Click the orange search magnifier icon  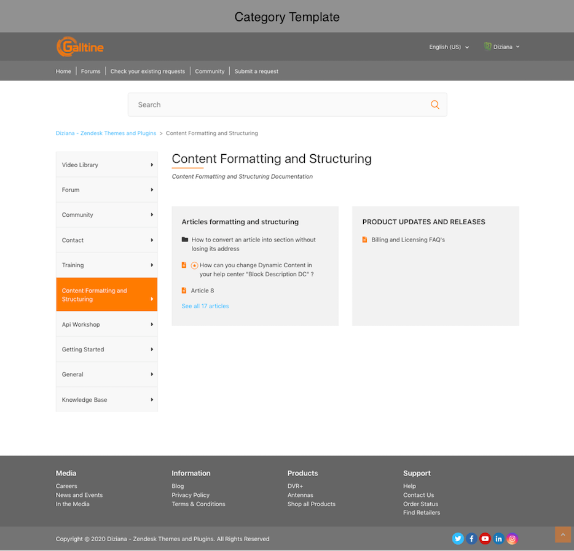(435, 104)
